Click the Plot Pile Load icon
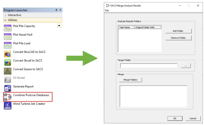 click(x=8, y=45)
